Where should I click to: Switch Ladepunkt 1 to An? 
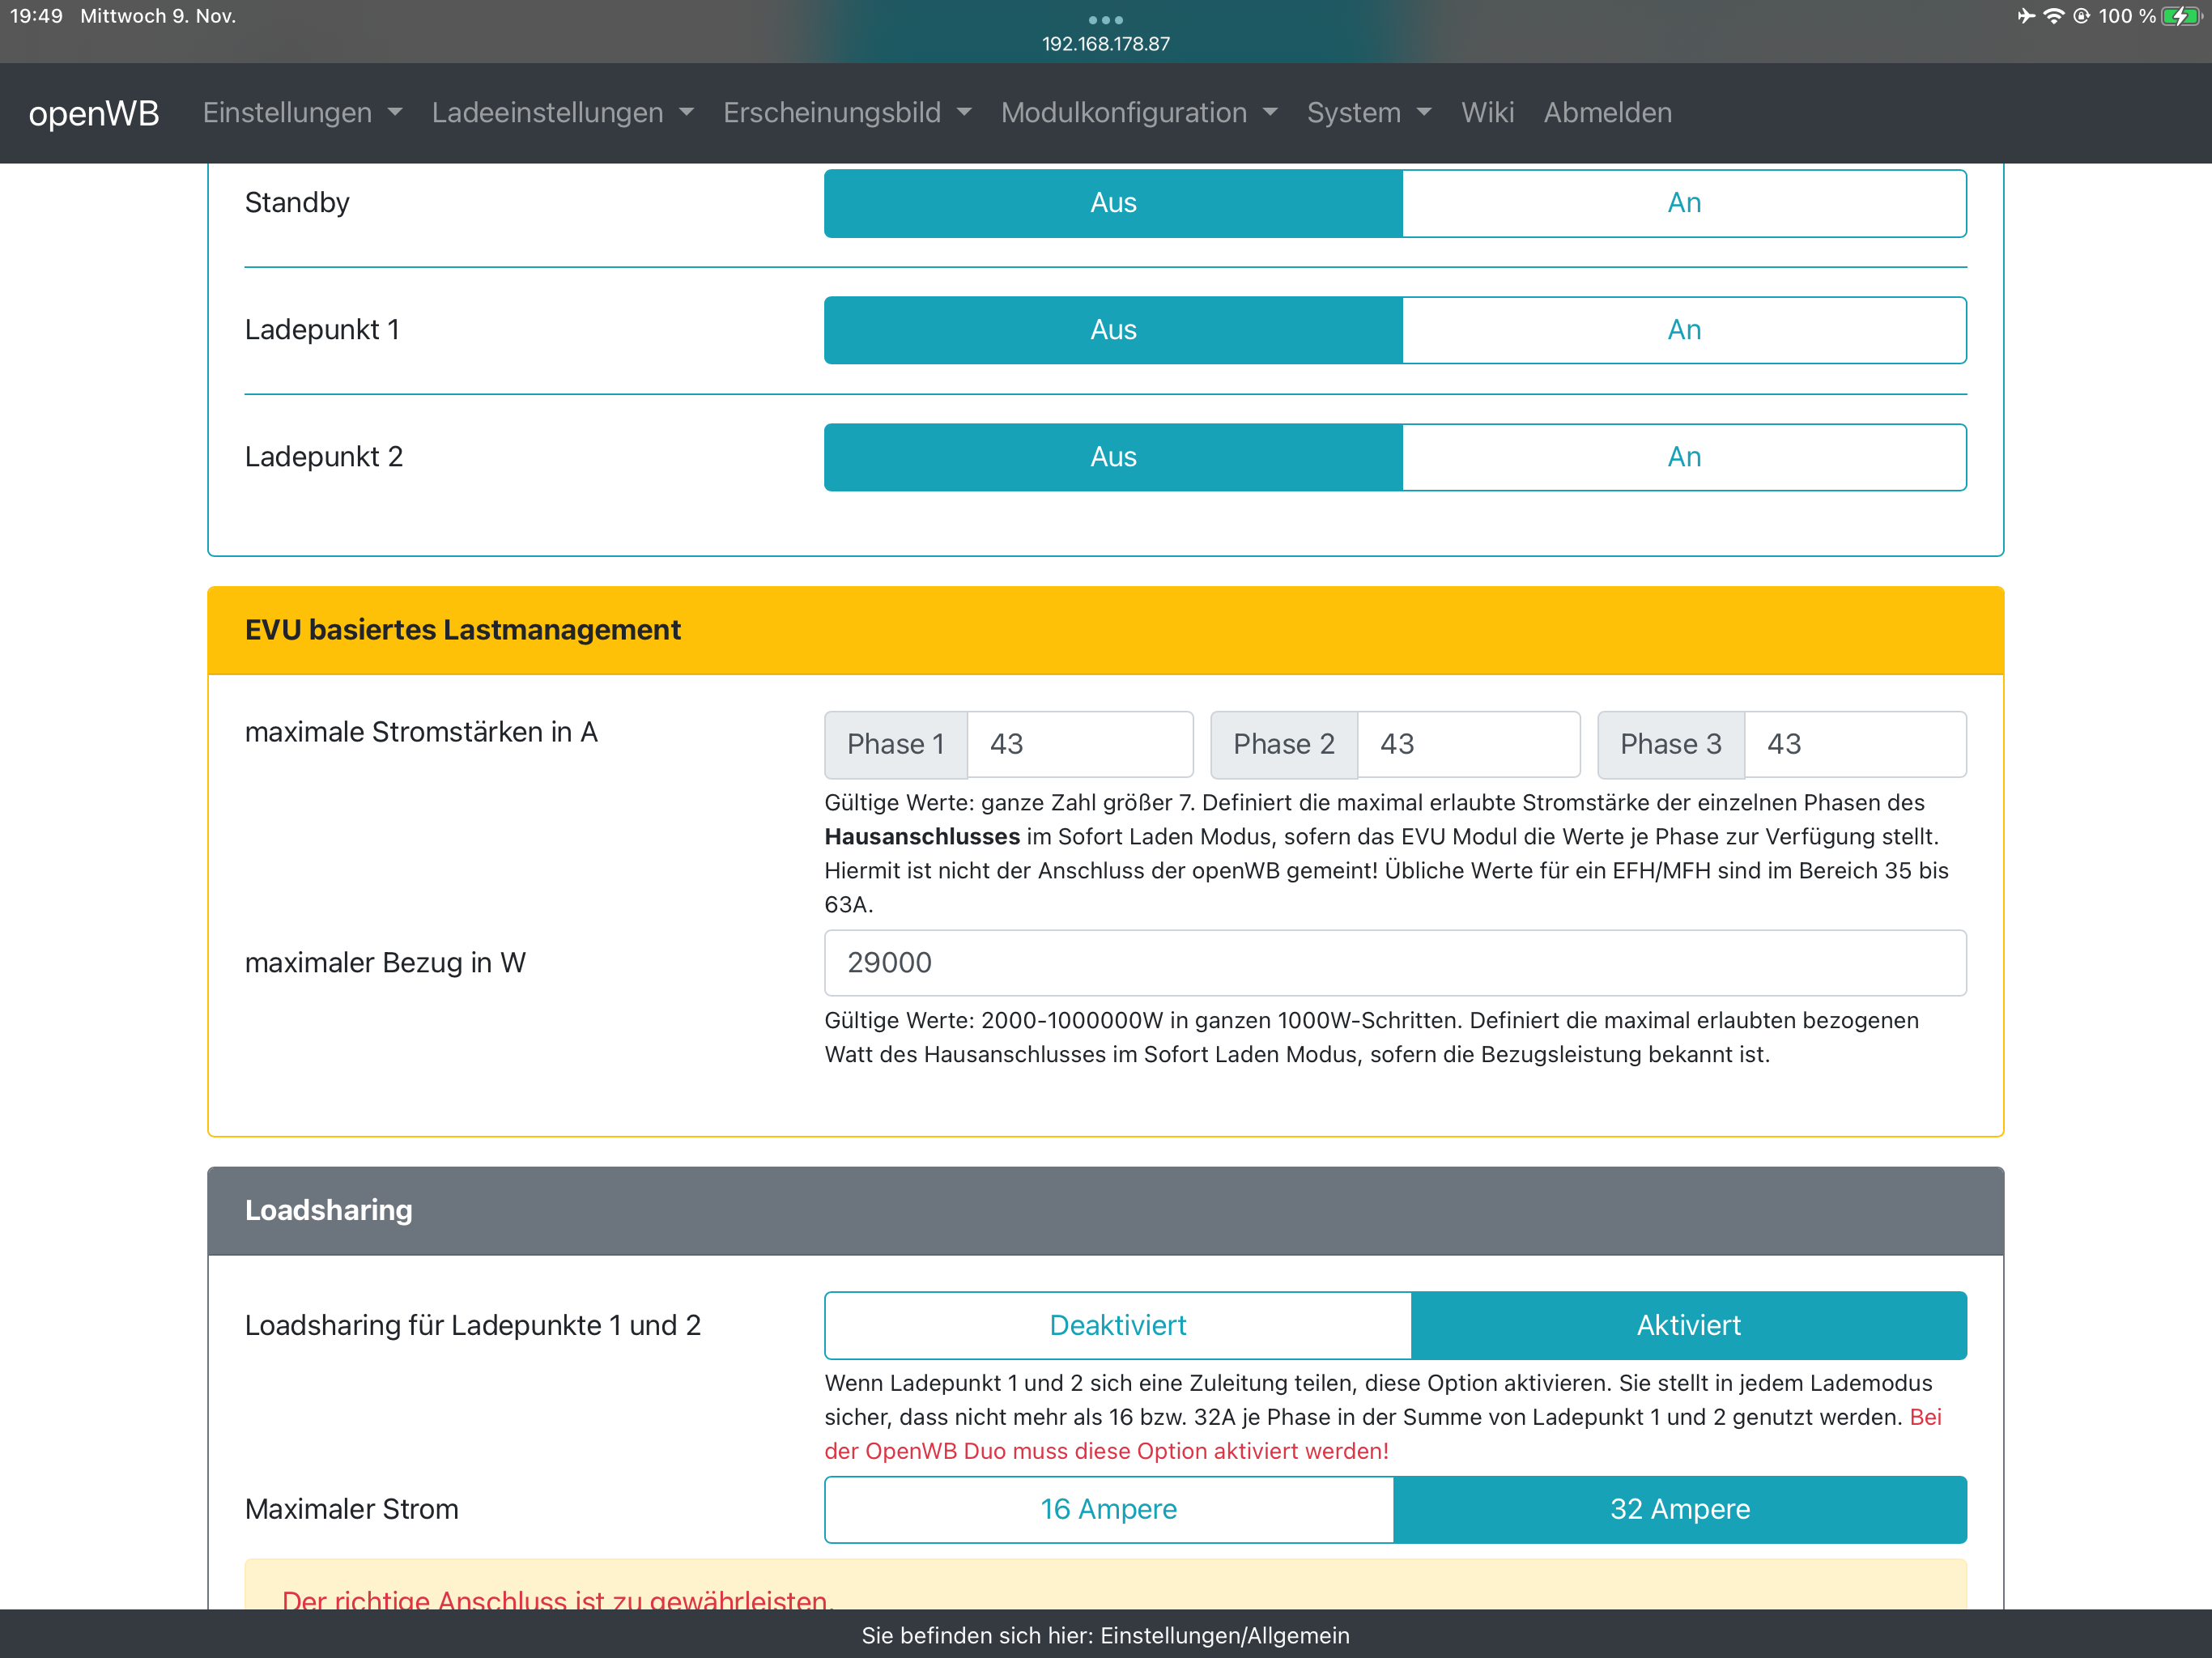(x=1683, y=330)
